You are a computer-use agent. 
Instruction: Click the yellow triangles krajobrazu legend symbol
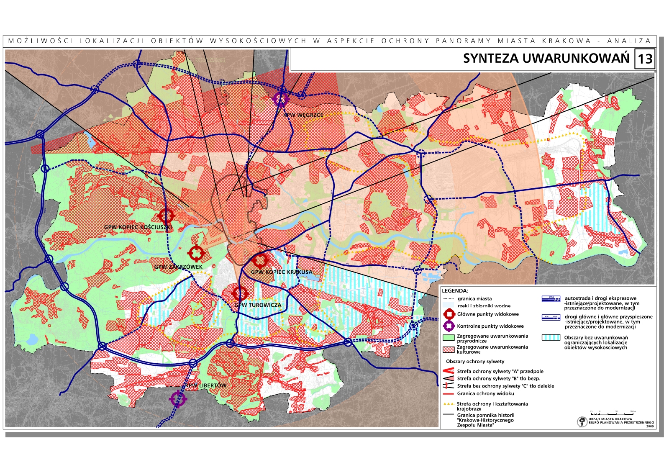pos(449,404)
